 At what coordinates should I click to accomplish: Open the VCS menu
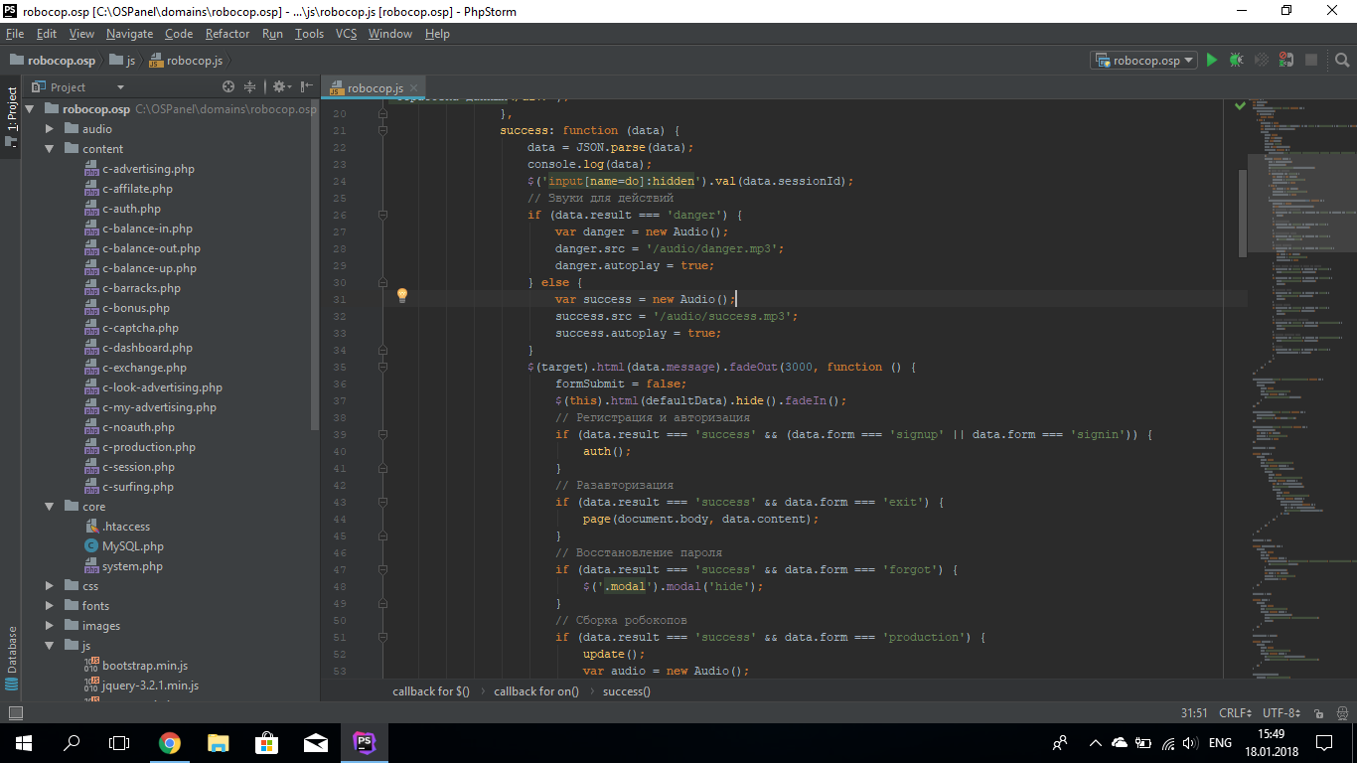point(346,34)
